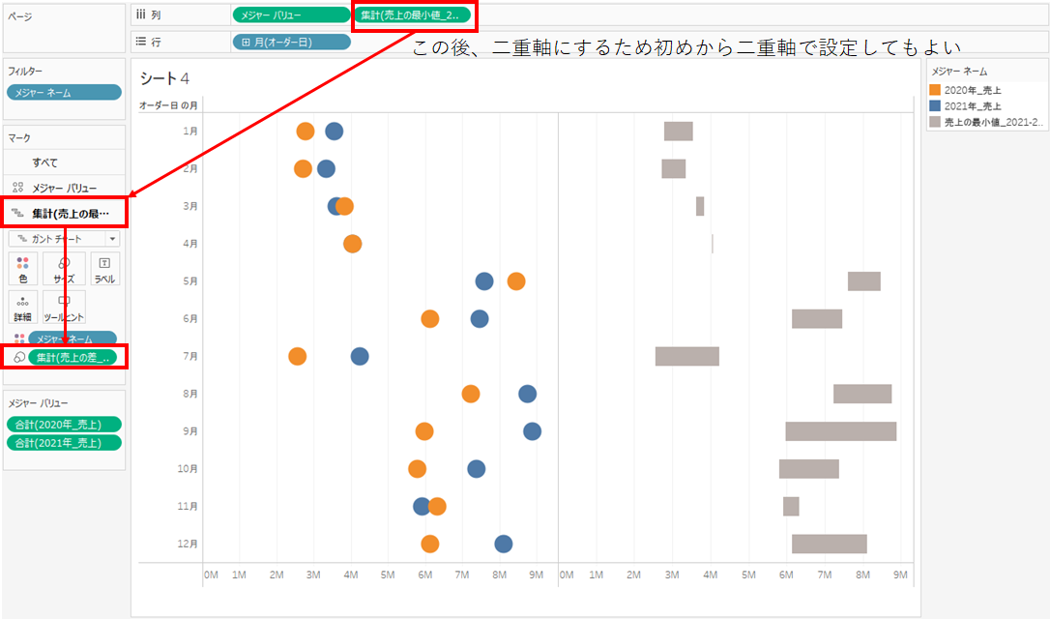Select the 10月 row header
Viewport: 1050px width, 619px height.
click(188, 469)
